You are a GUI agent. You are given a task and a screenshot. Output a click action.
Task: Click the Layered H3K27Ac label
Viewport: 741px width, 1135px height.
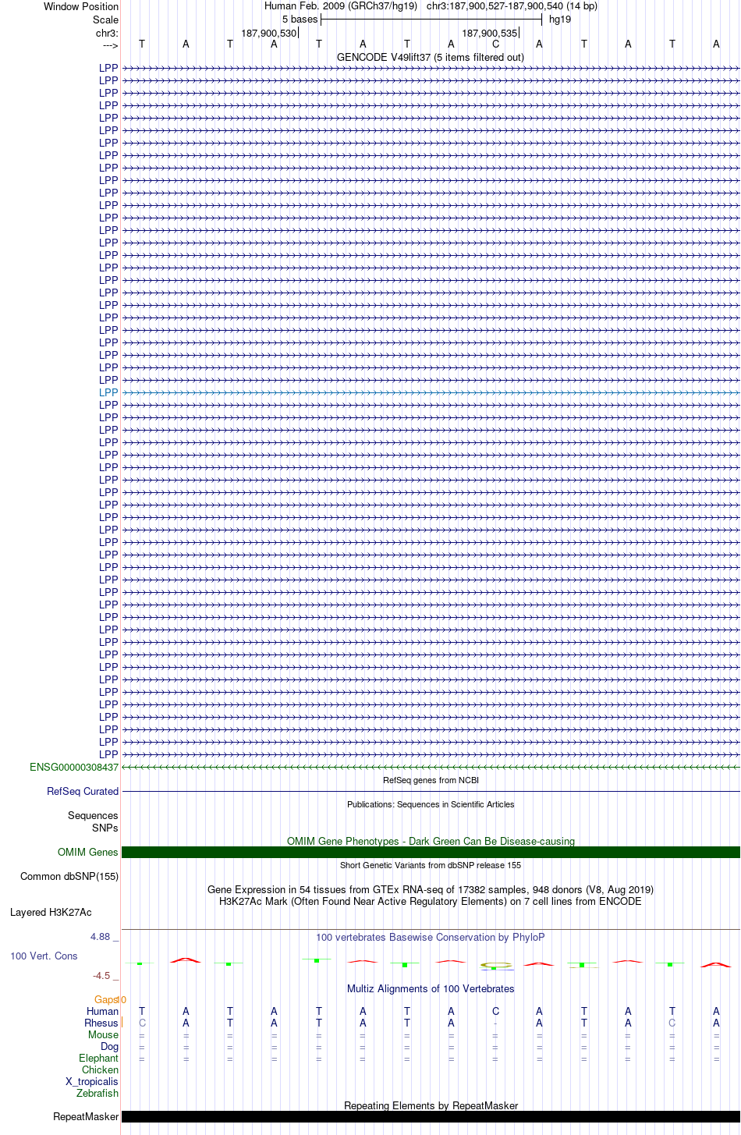(51, 913)
